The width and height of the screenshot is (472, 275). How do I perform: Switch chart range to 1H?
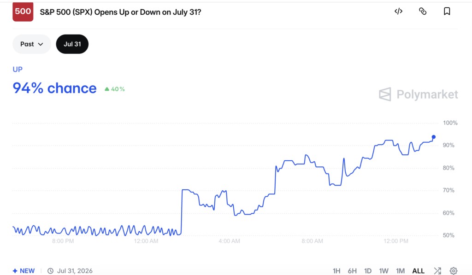tap(336, 271)
